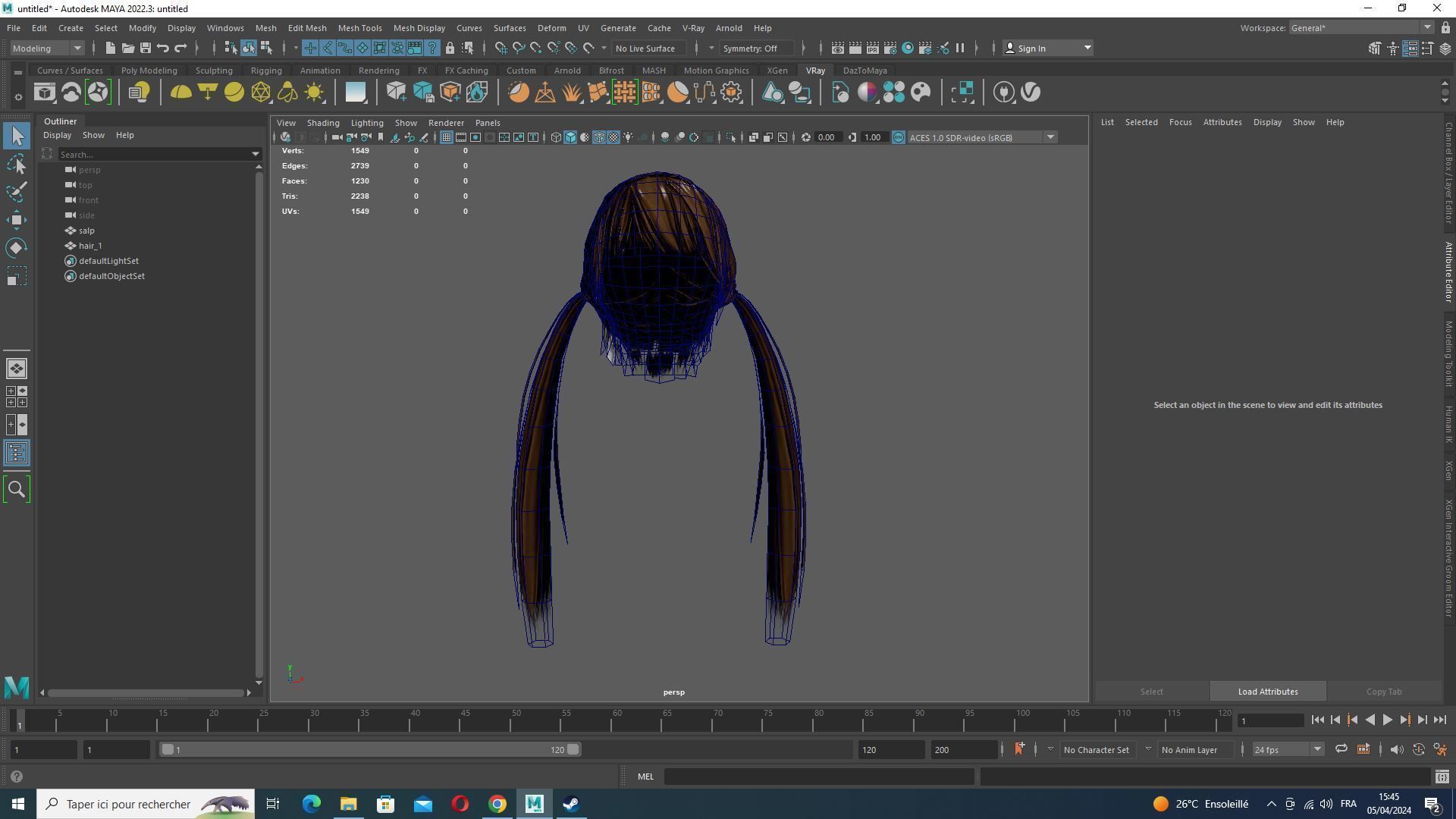Click the V-Ray fur shelf icon
1456x819 pixels.
click(571, 93)
